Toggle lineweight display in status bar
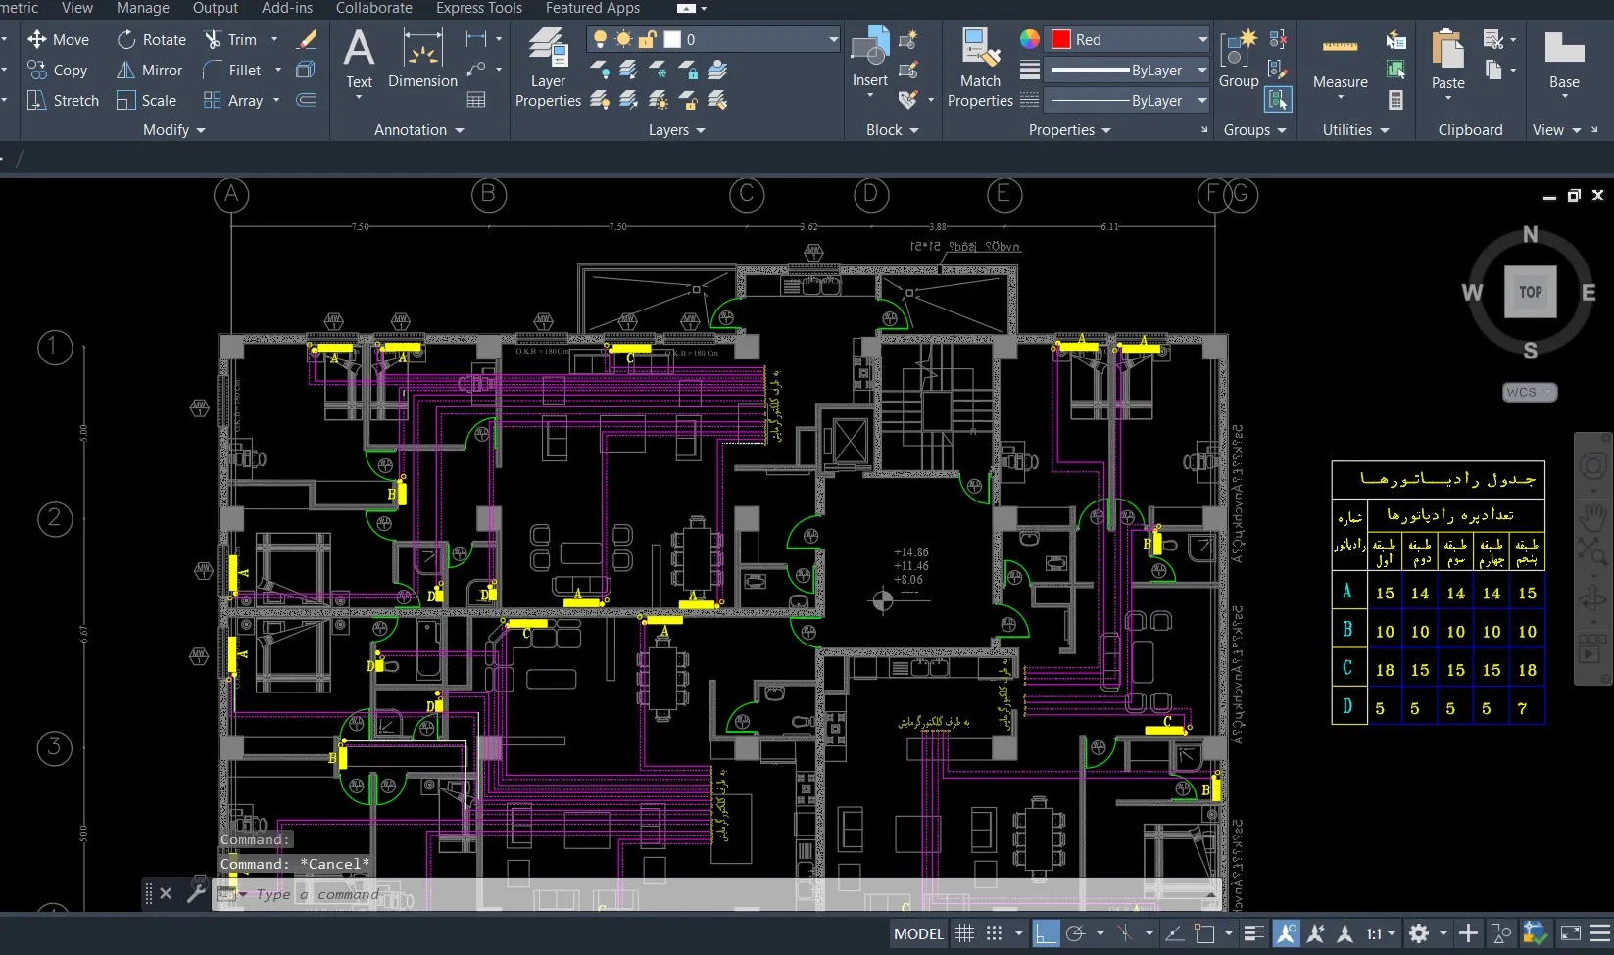 1253,933
